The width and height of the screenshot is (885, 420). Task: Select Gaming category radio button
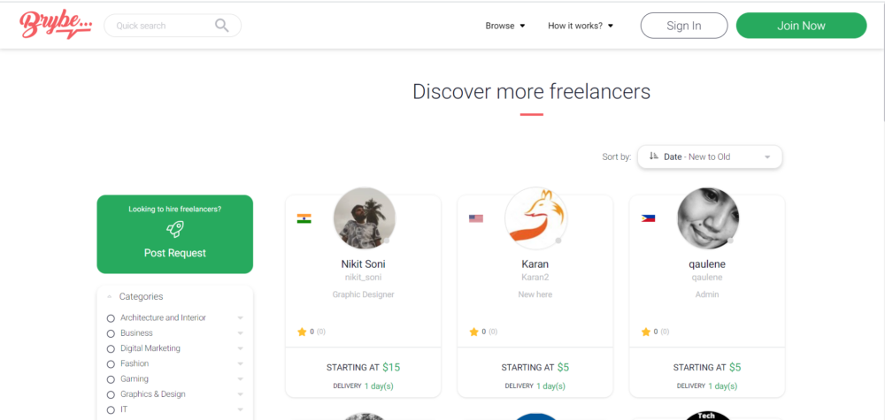pos(111,379)
